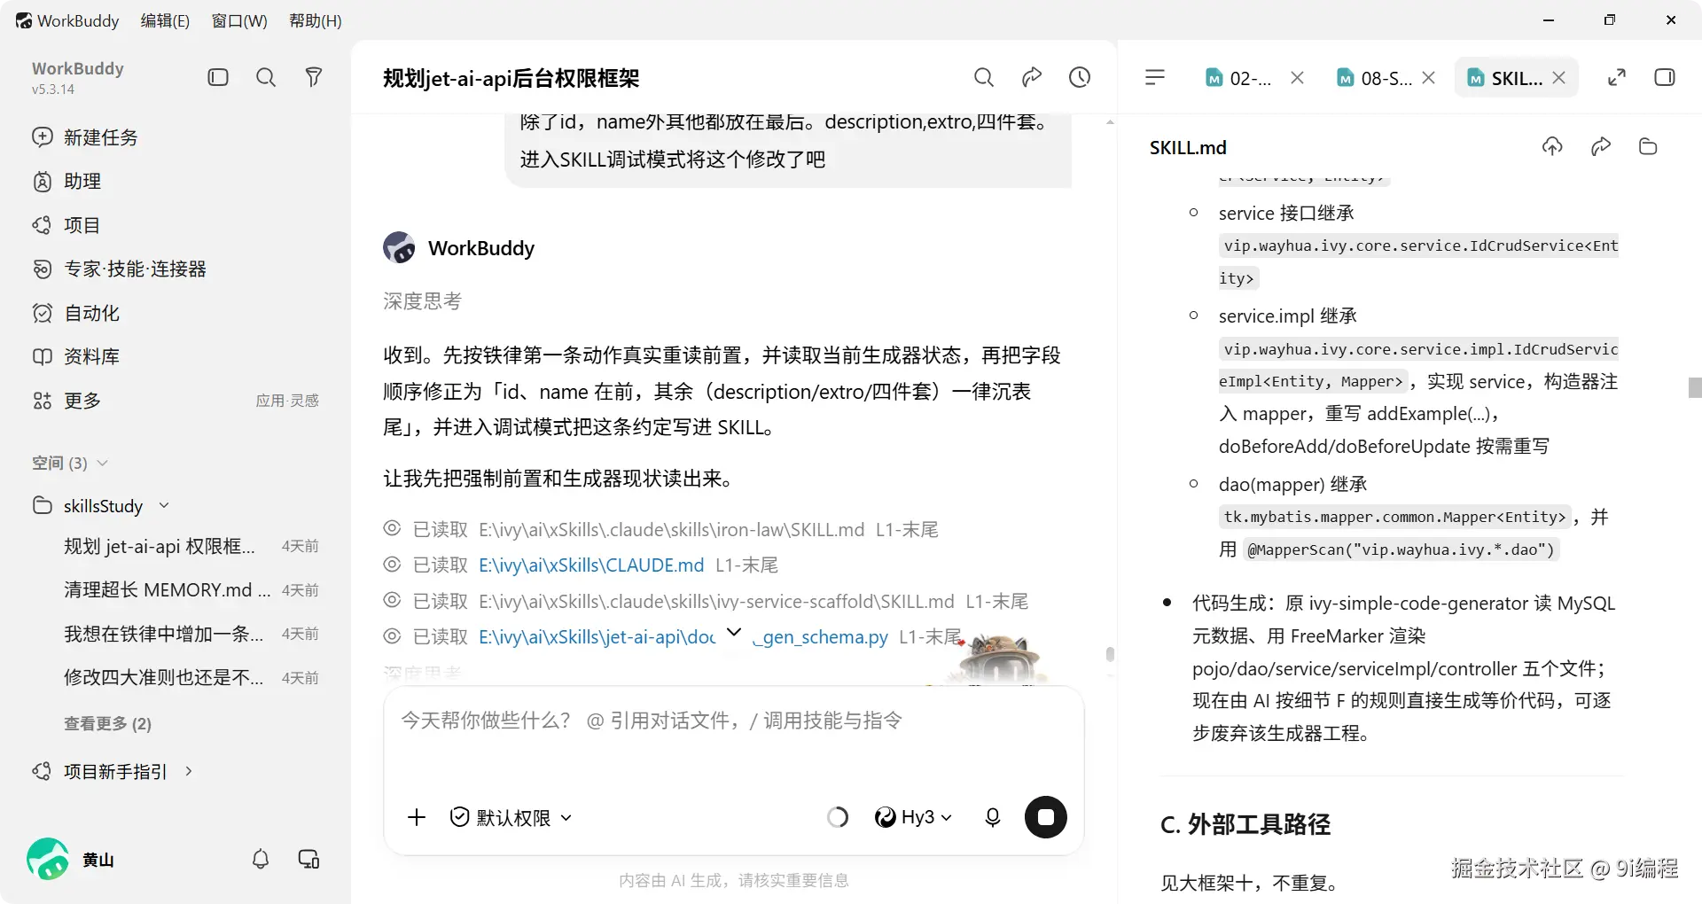This screenshot has height=904, width=1702.
Task: Switch to the 08-S... file tab
Action: click(x=1374, y=78)
